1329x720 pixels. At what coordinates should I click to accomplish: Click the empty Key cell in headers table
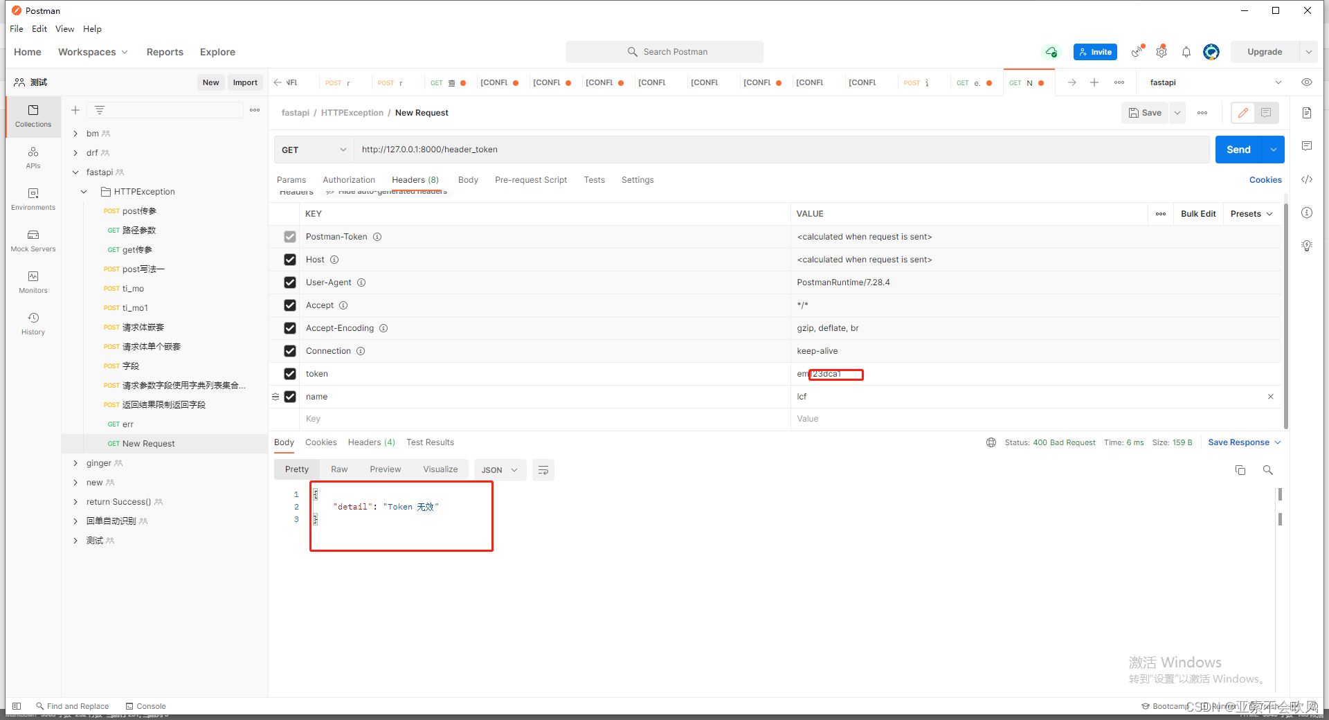coord(545,419)
